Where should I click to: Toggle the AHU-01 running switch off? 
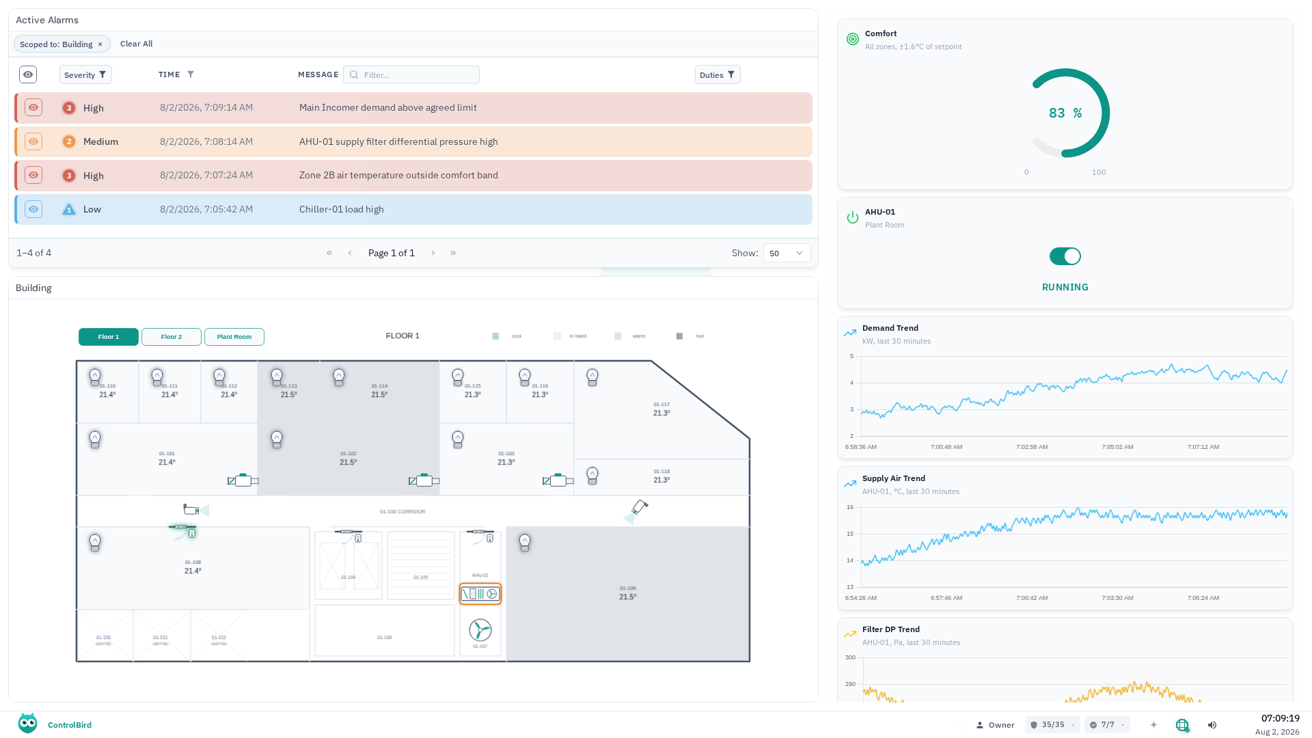click(1065, 256)
